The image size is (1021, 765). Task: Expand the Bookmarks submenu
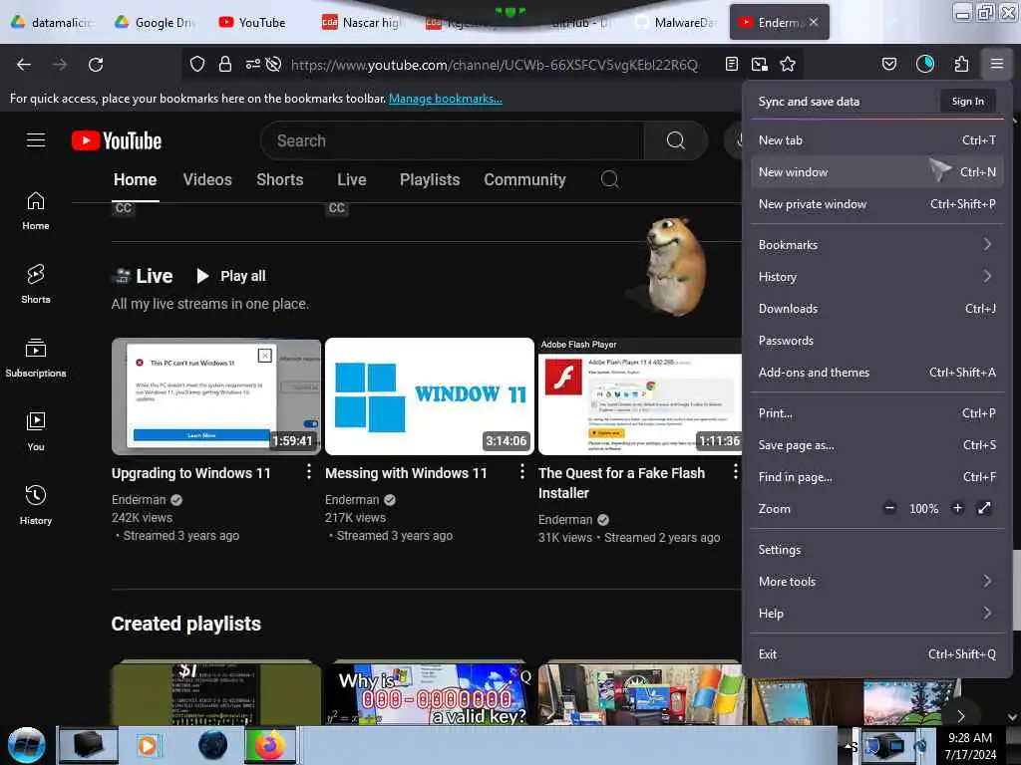pos(876,245)
